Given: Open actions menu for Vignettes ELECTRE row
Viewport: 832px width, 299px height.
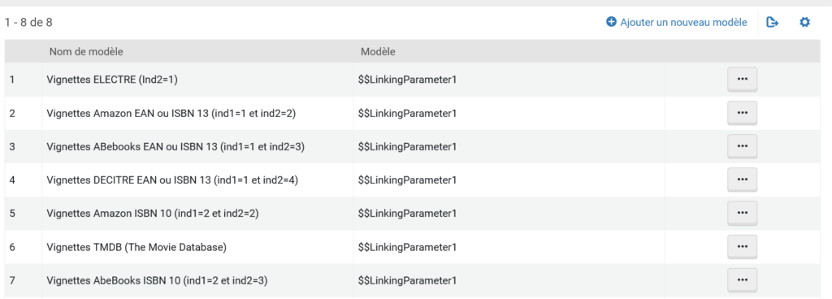Looking at the screenshot, I should coord(742,80).
